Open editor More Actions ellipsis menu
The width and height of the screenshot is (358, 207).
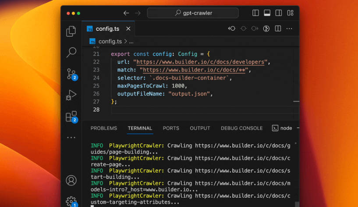pyautogui.click(x=289, y=29)
